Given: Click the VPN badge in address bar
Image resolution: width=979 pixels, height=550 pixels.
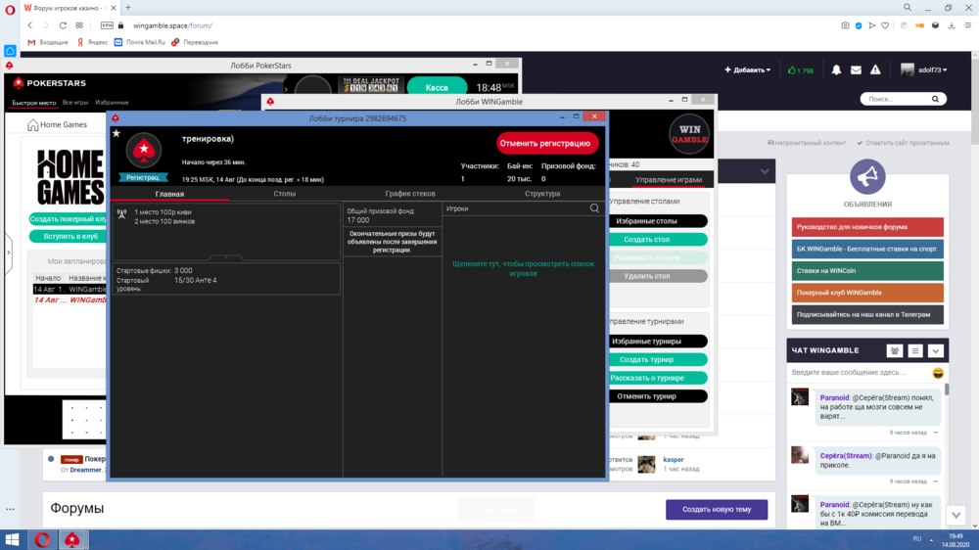Looking at the screenshot, I should click(107, 25).
